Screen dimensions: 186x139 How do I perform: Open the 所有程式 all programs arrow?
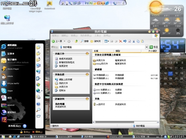click(x=25, y=126)
